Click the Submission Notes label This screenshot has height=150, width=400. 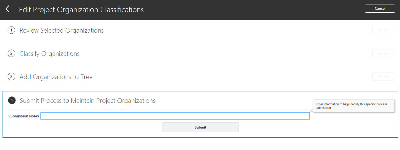coord(24,116)
